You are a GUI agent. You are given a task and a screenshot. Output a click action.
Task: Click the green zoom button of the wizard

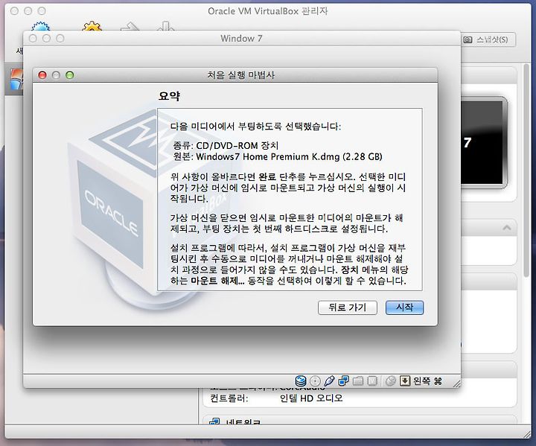pyautogui.click(x=70, y=75)
